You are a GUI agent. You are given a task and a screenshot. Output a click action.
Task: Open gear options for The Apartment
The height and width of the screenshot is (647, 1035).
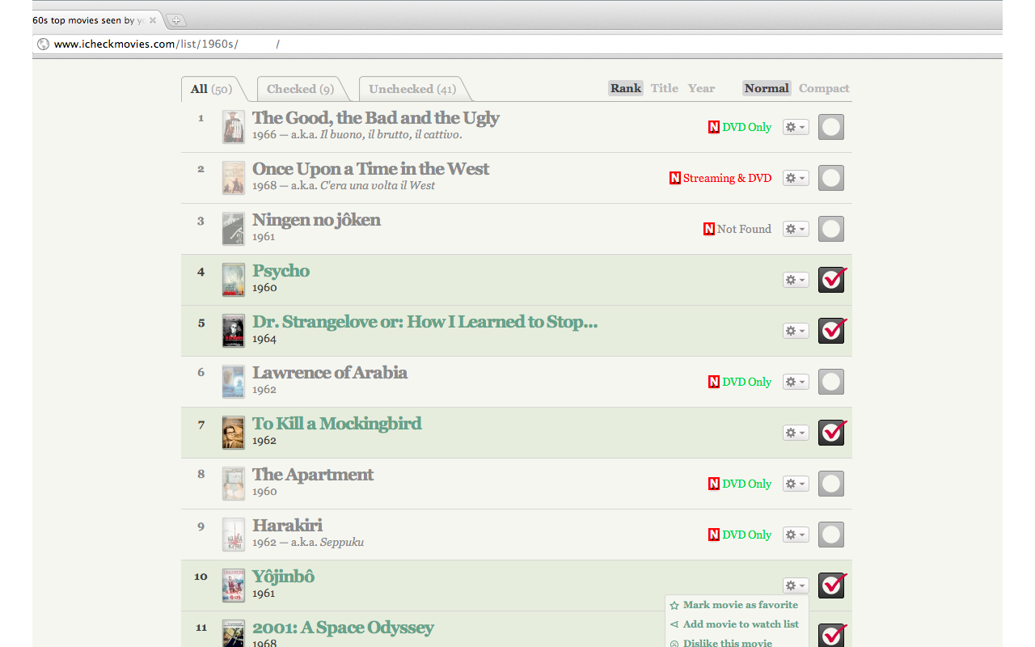point(796,484)
